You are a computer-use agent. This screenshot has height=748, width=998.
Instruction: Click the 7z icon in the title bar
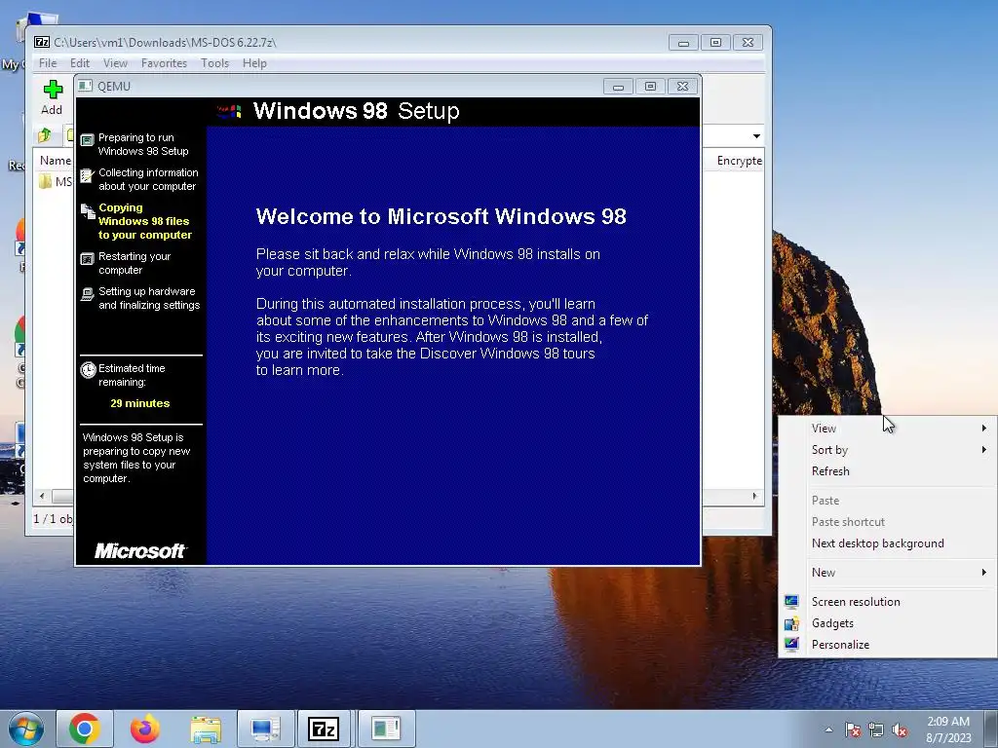tap(42, 42)
